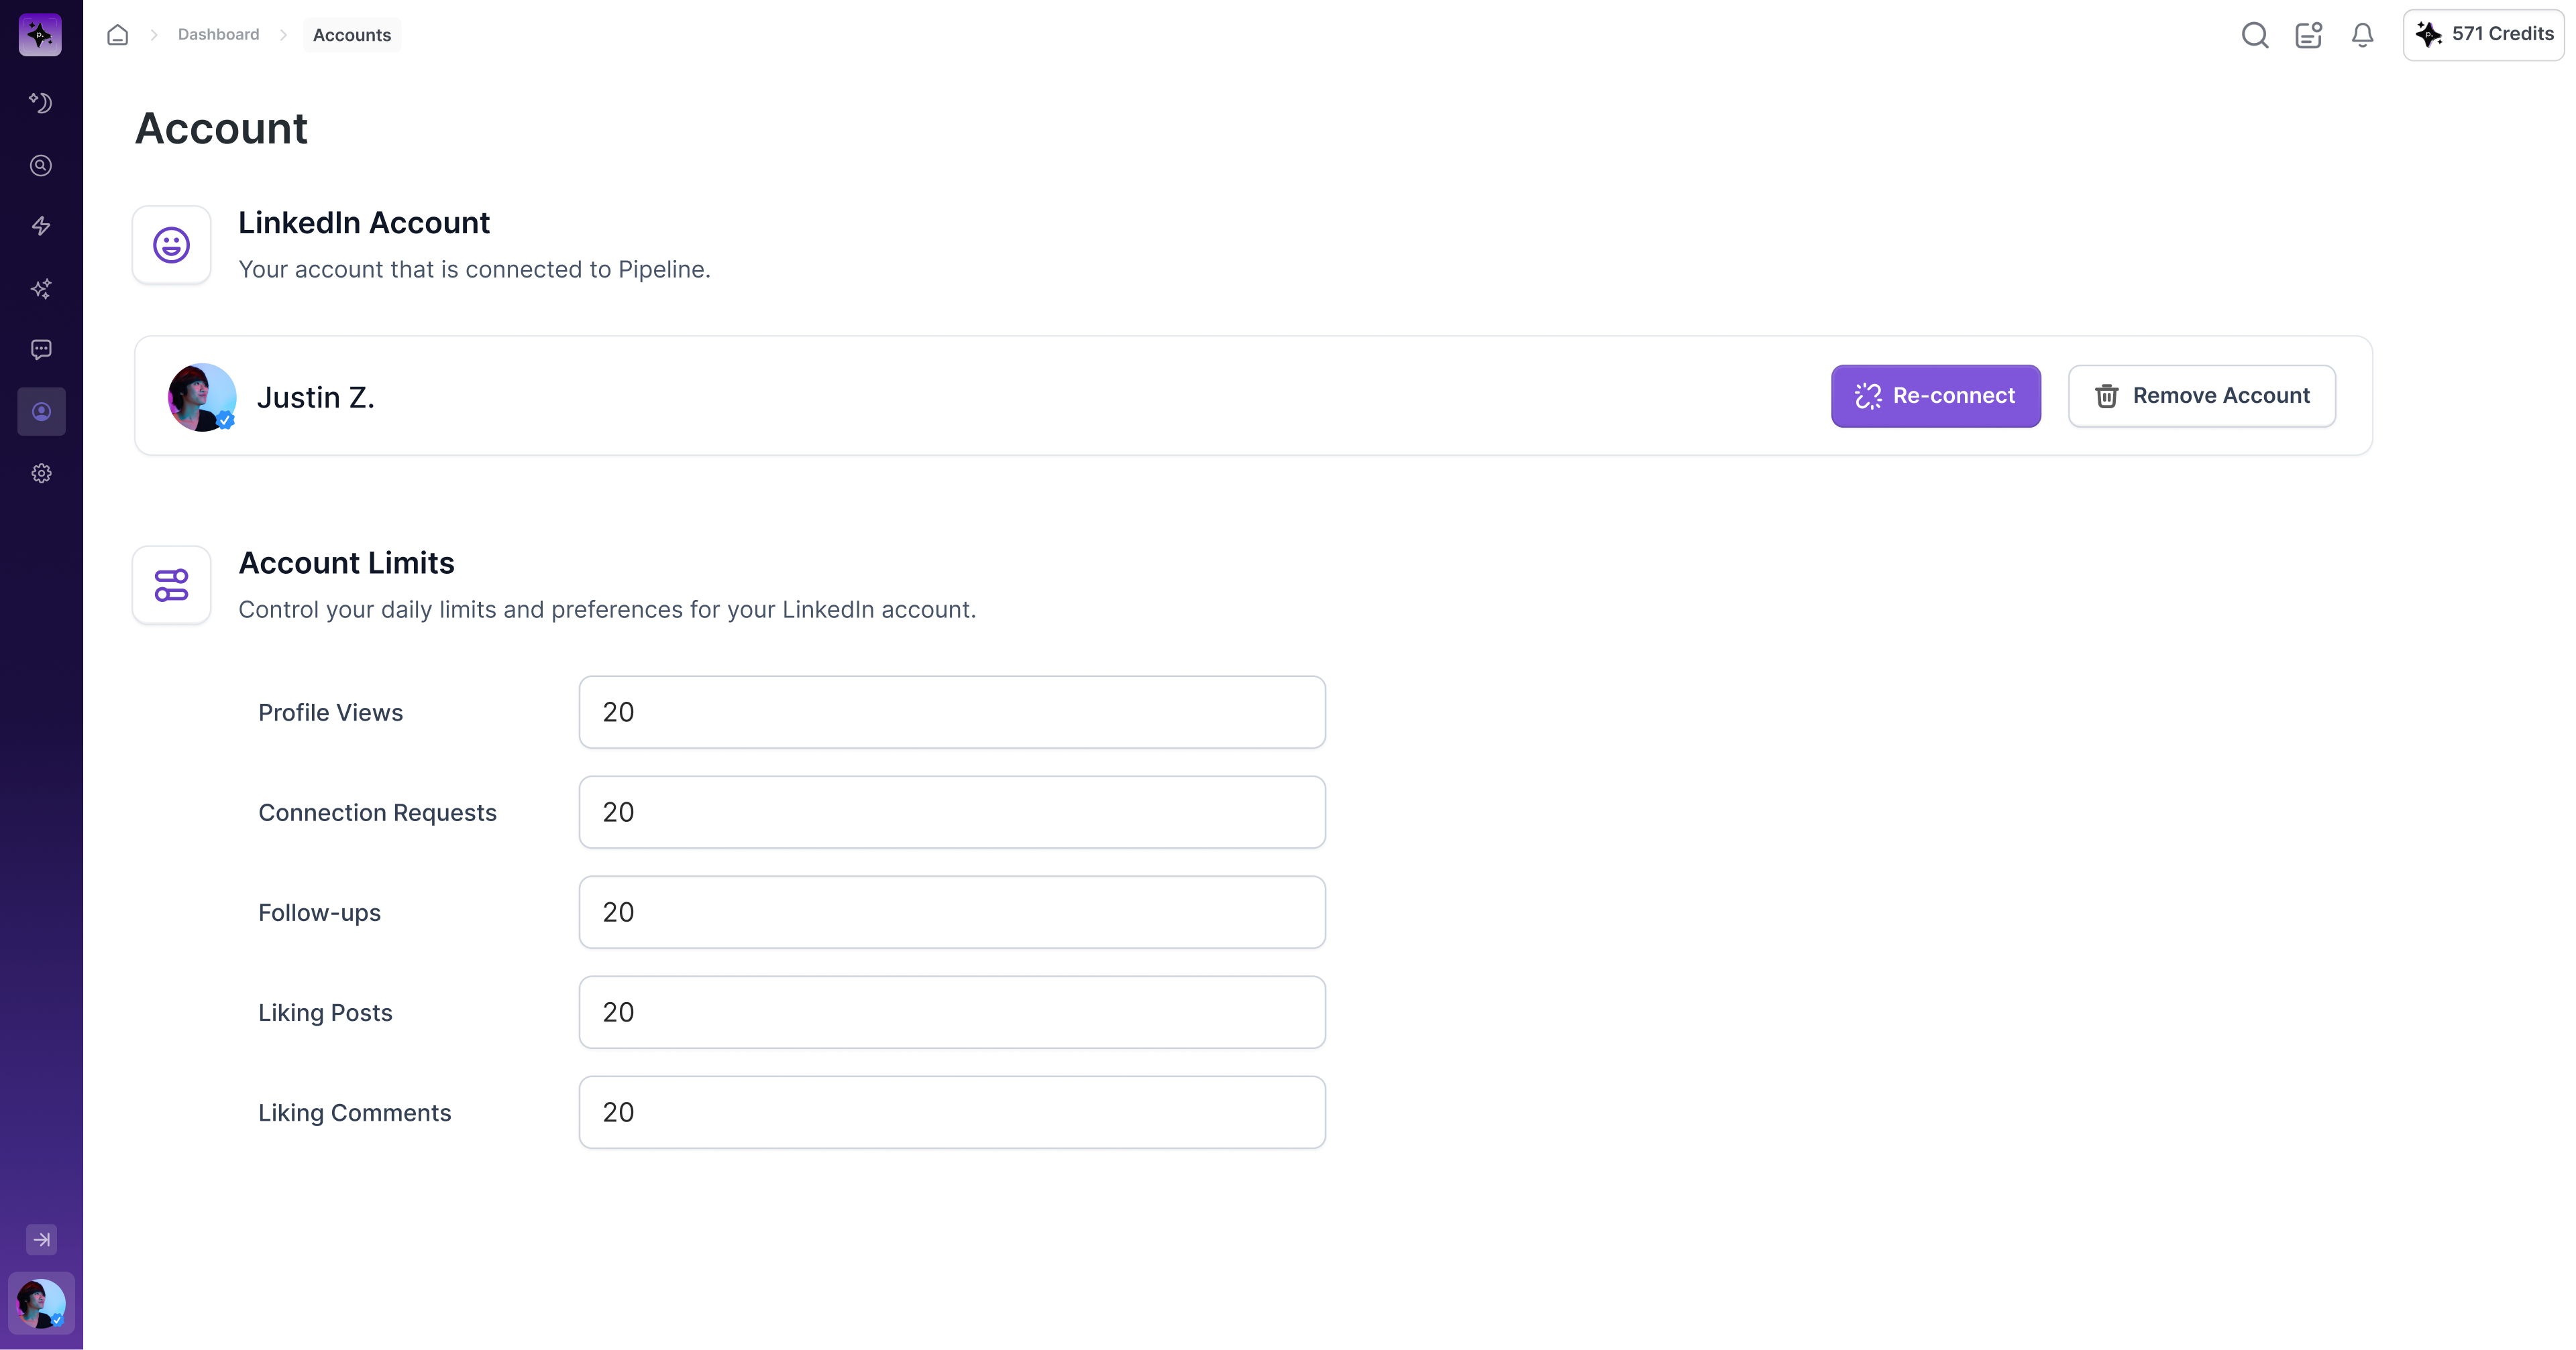Focus the Profile Views limit field
The height and width of the screenshot is (1350, 2576).
coord(951,713)
